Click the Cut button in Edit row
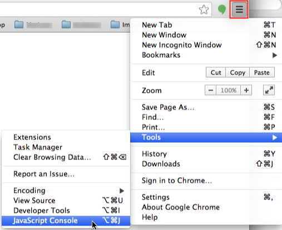This screenshot has height=230, width=282. [x=216, y=72]
